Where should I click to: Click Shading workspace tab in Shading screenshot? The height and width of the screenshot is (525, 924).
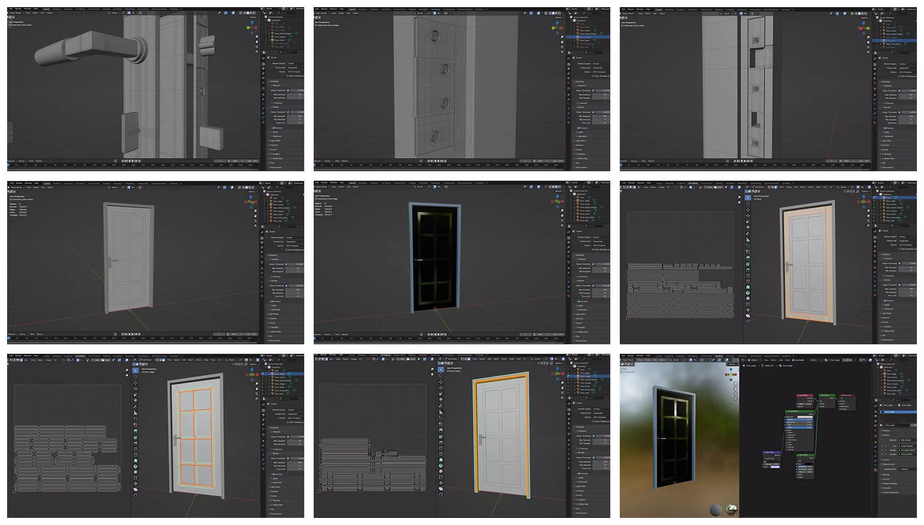[719, 356]
